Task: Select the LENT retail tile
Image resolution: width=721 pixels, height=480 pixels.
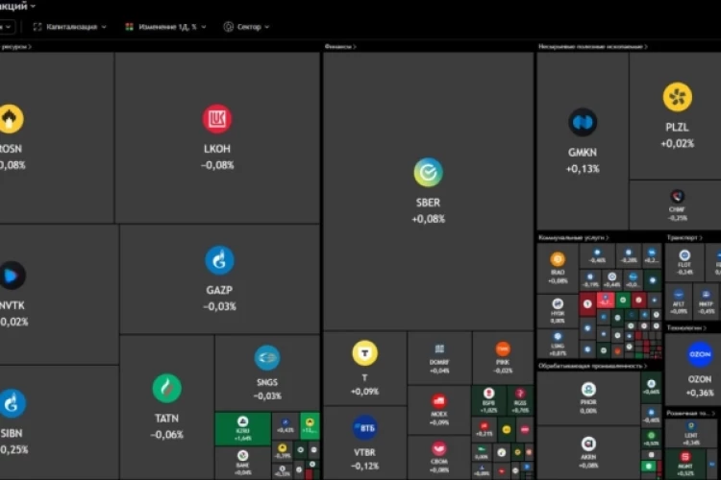Action: (x=691, y=433)
